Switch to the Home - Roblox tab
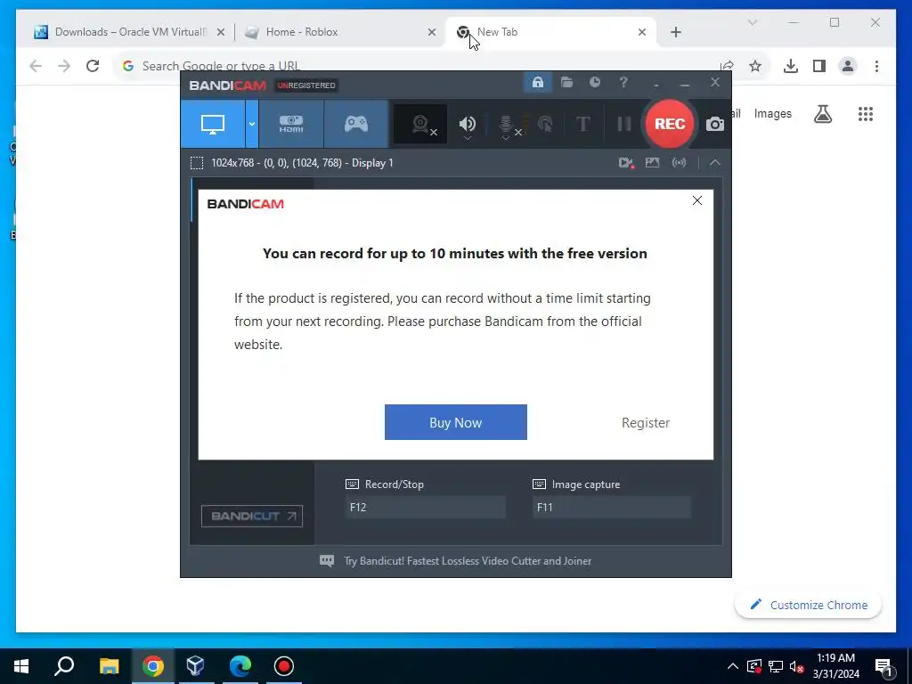Image resolution: width=912 pixels, height=684 pixels. 341,32
